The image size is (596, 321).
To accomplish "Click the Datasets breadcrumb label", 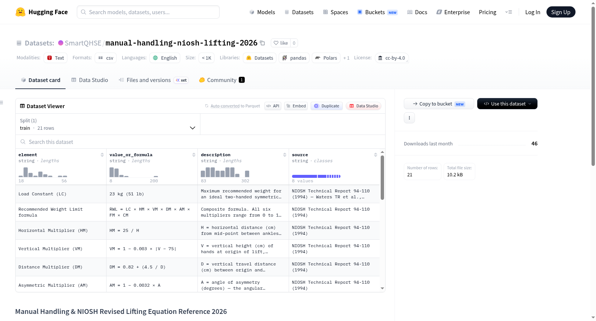I will click(x=39, y=43).
